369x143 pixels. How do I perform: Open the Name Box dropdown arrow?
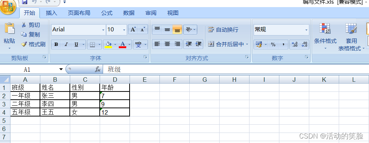[x=61, y=69]
